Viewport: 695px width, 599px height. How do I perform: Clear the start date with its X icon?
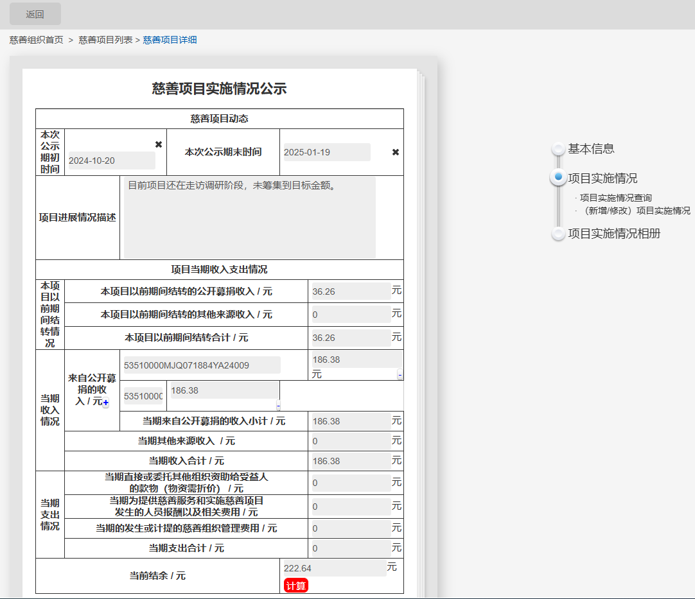(x=159, y=144)
